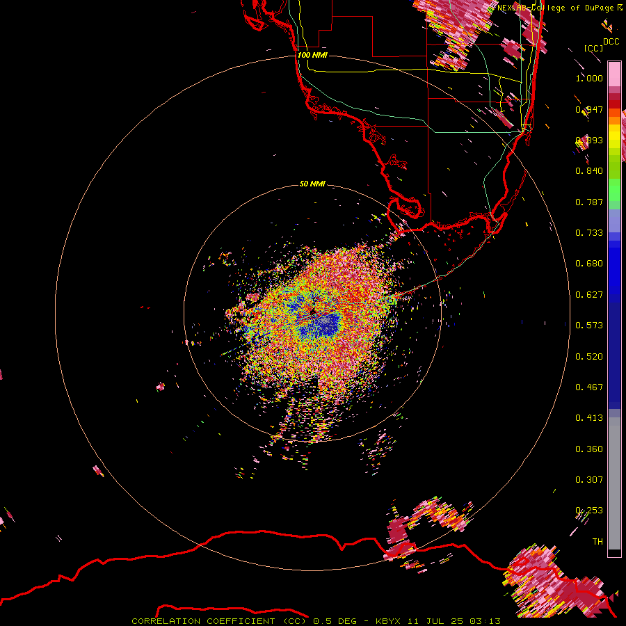The width and height of the screenshot is (626, 626).
Task: Click the 0.627 scale value
Action: (x=589, y=295)
